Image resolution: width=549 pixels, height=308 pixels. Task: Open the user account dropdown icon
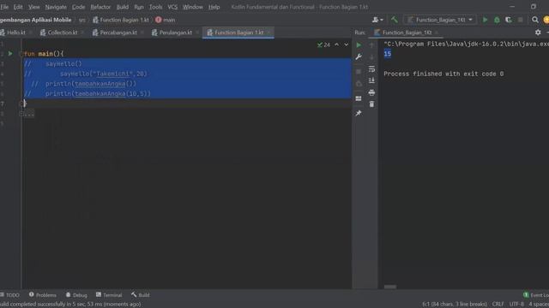(377, 20)
